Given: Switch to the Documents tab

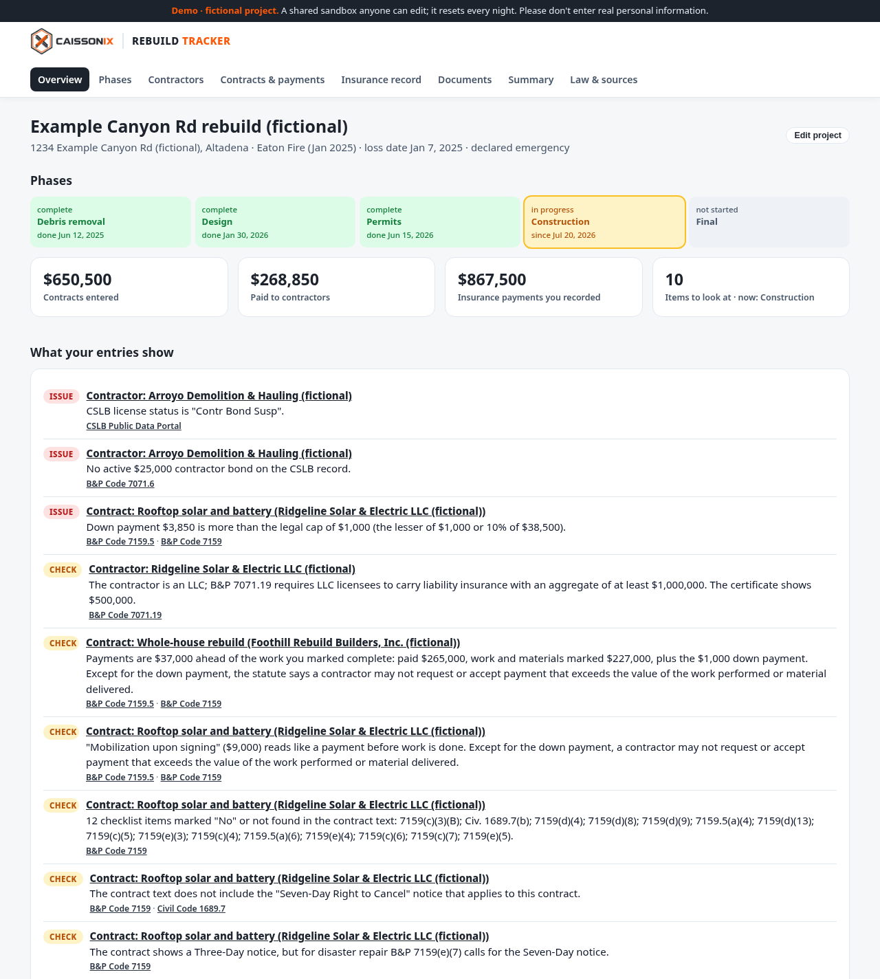Looking at the screenshot, I should (465, 80).
